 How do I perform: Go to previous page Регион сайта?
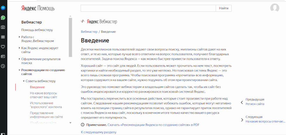[x=255, y=104]
